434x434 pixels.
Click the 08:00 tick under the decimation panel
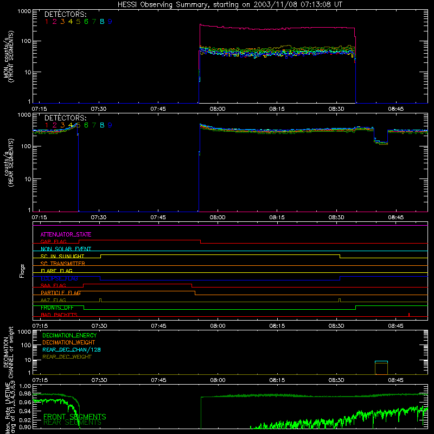point(218,380)
